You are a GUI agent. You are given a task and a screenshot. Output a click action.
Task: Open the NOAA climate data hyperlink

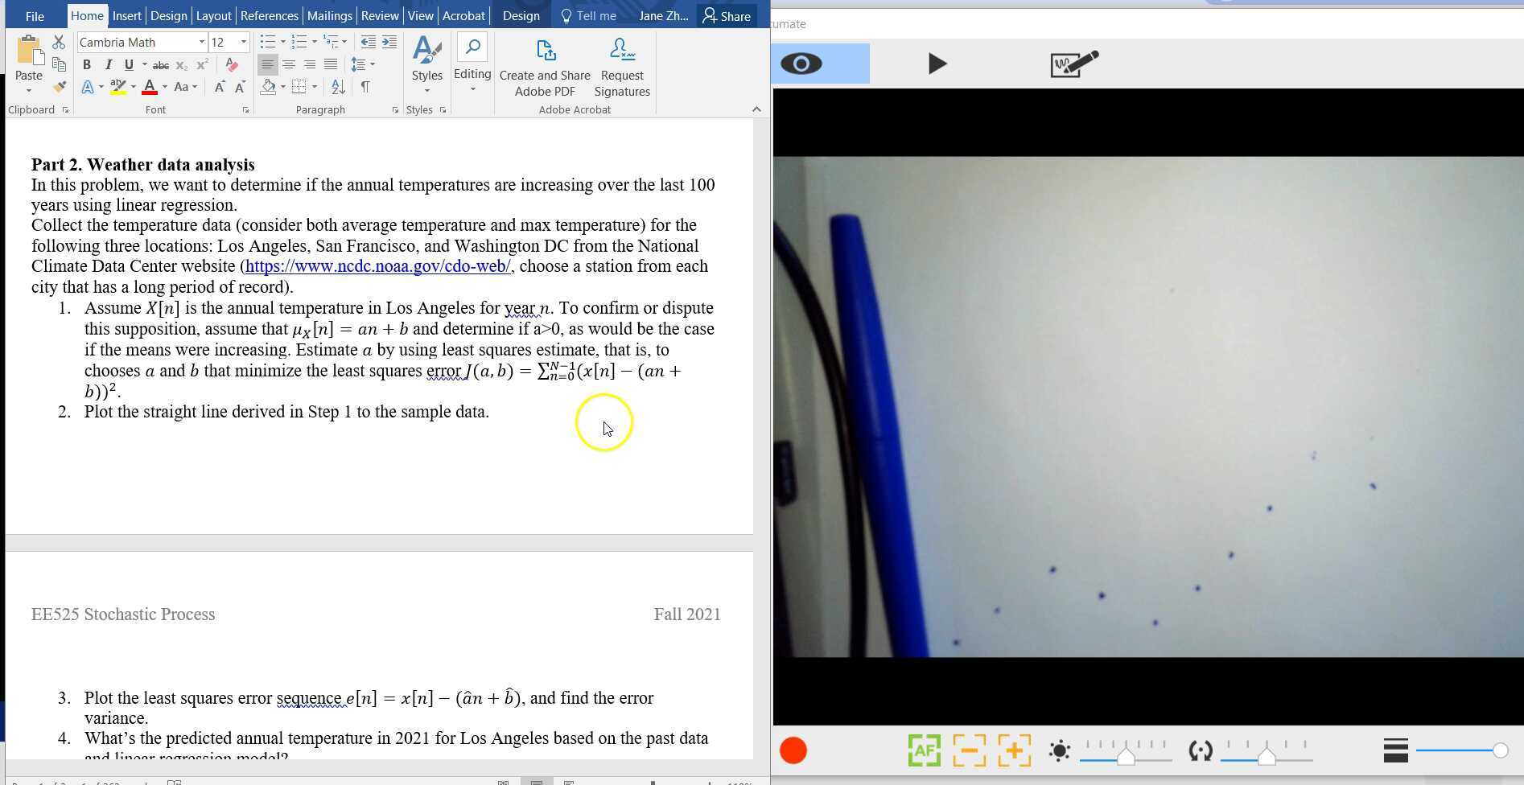point(377,265)
